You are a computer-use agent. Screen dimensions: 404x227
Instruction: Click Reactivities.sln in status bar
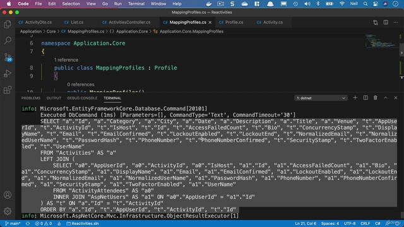83,223
